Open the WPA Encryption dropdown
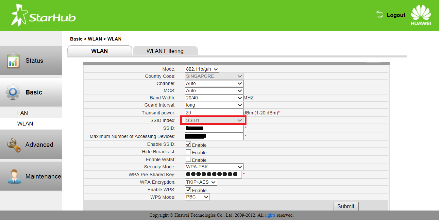The height and width of the screenshot is (220, 439). coord(201,182)
